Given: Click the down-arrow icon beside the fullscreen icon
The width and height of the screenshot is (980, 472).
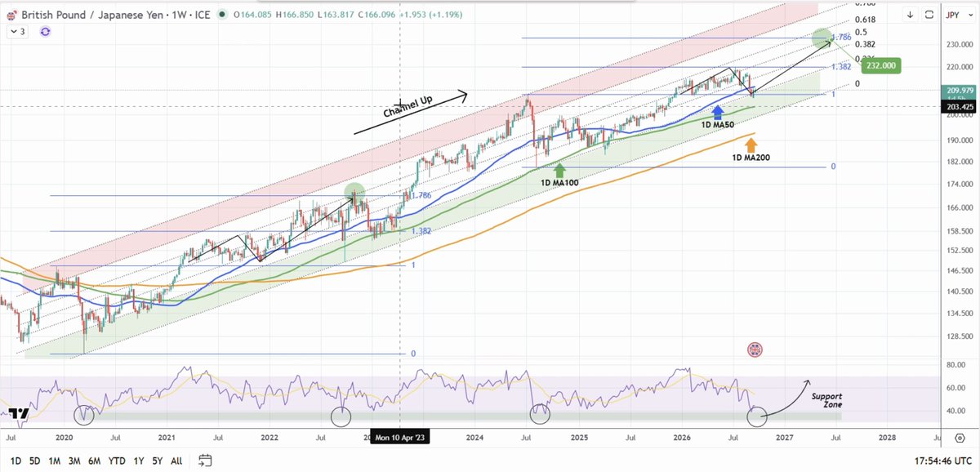Looking at the screenshot, I should [911, 14].
